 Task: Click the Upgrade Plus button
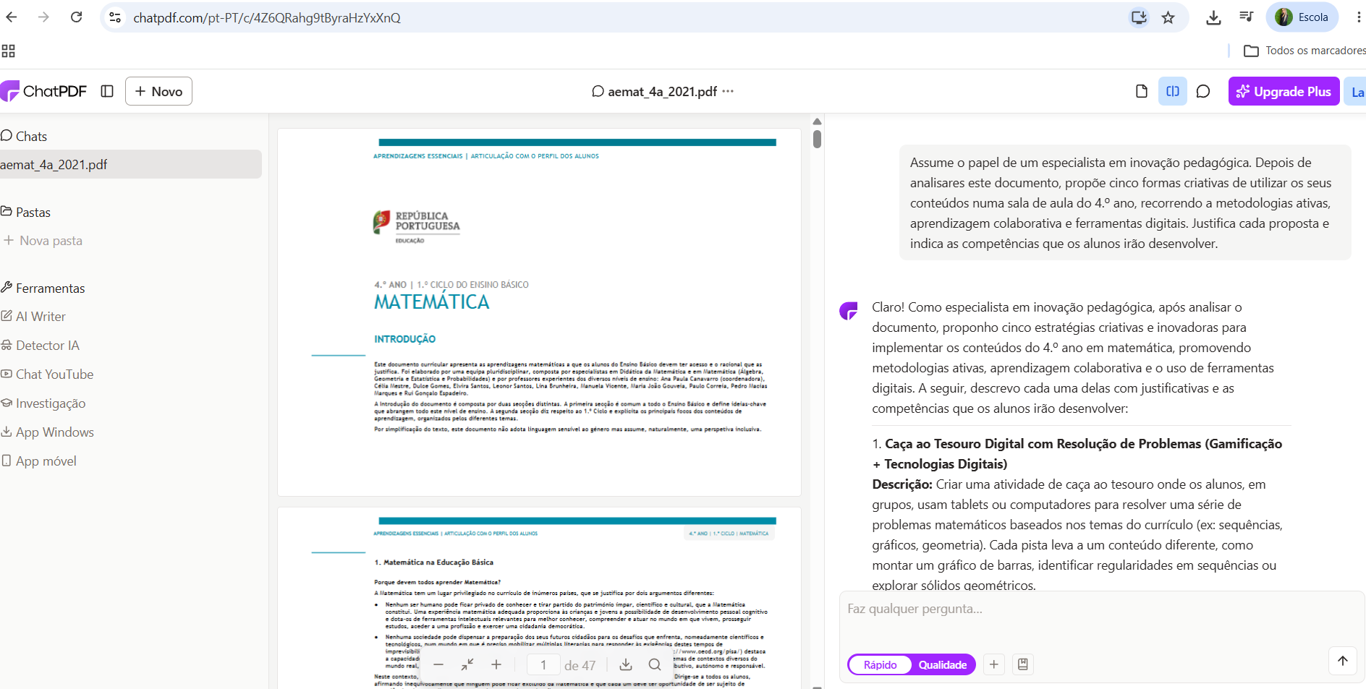pos(1284,91)
